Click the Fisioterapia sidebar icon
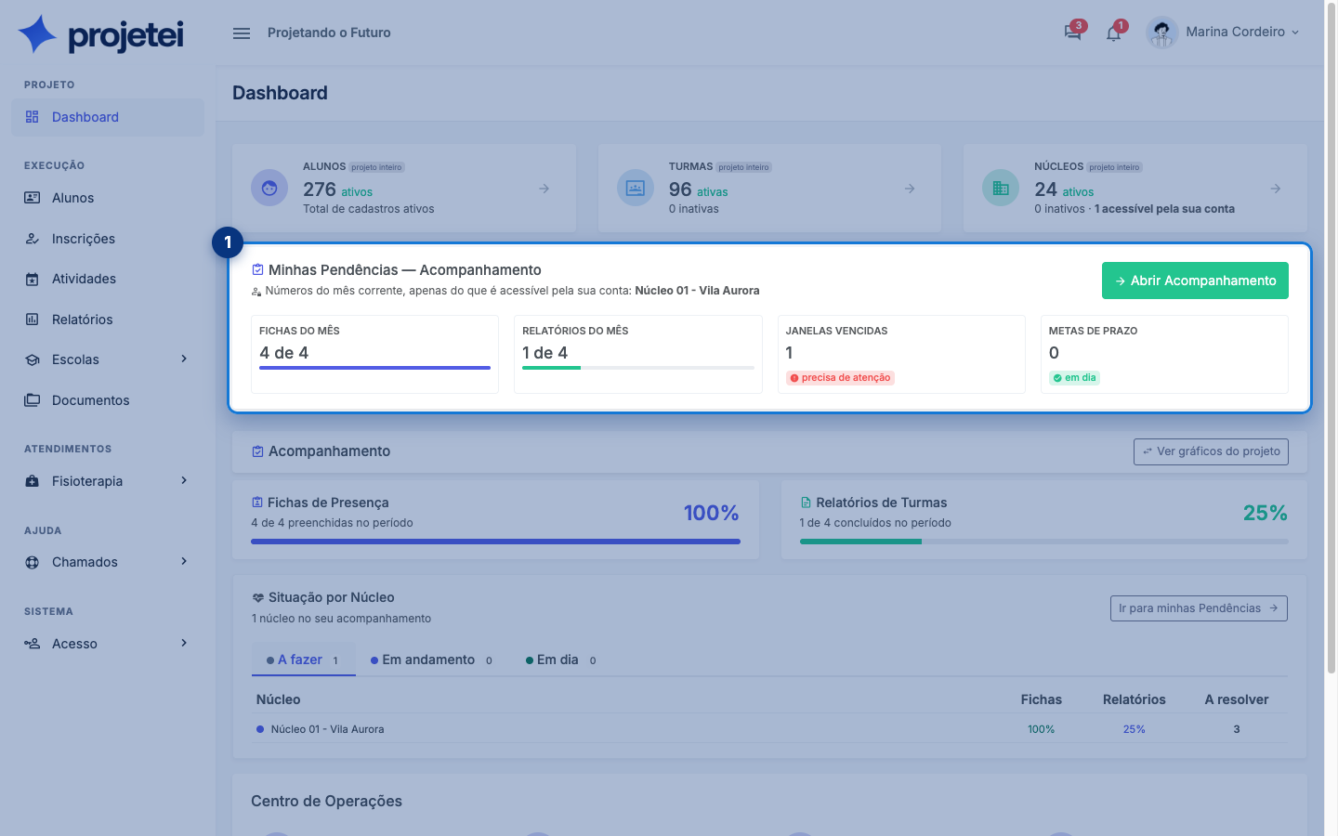 click(x=33, y=481)
